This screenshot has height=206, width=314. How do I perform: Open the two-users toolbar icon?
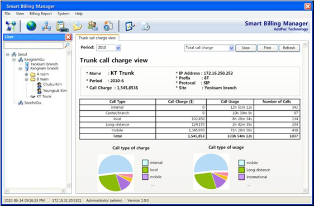coord(93,26)
